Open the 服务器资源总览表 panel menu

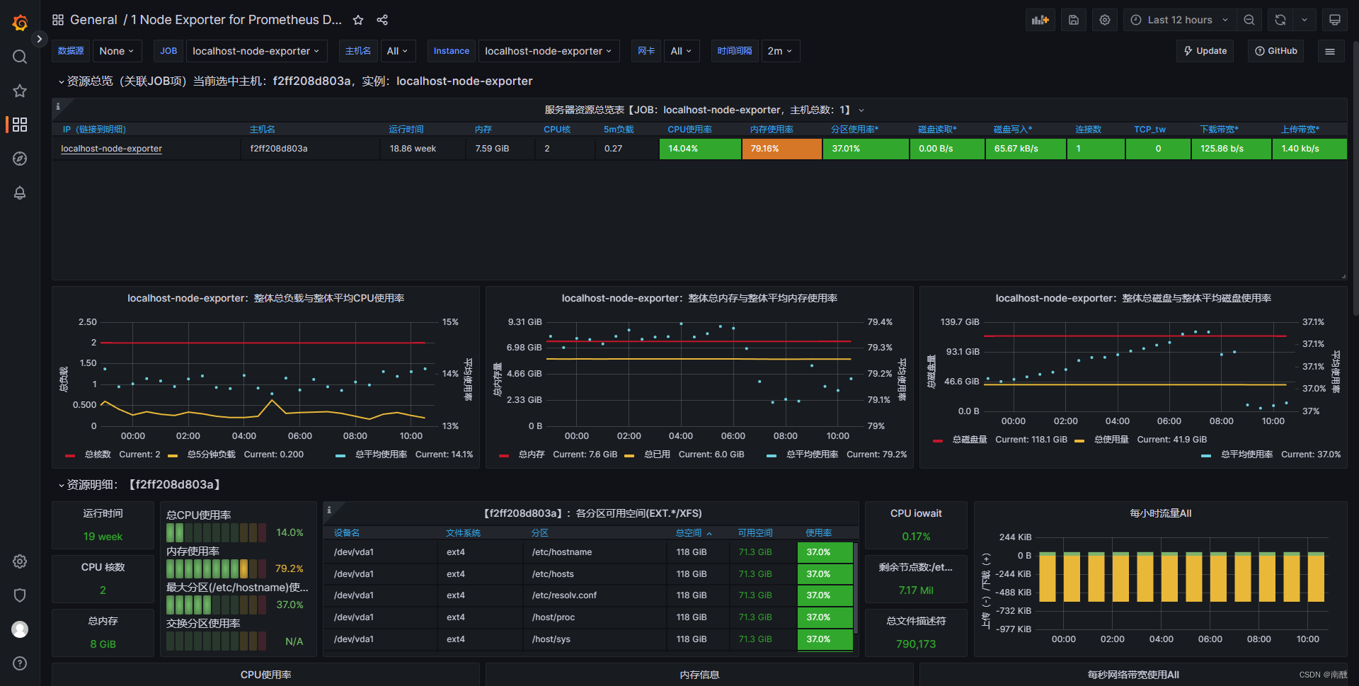pyautogui.click(x=862, y=110)
